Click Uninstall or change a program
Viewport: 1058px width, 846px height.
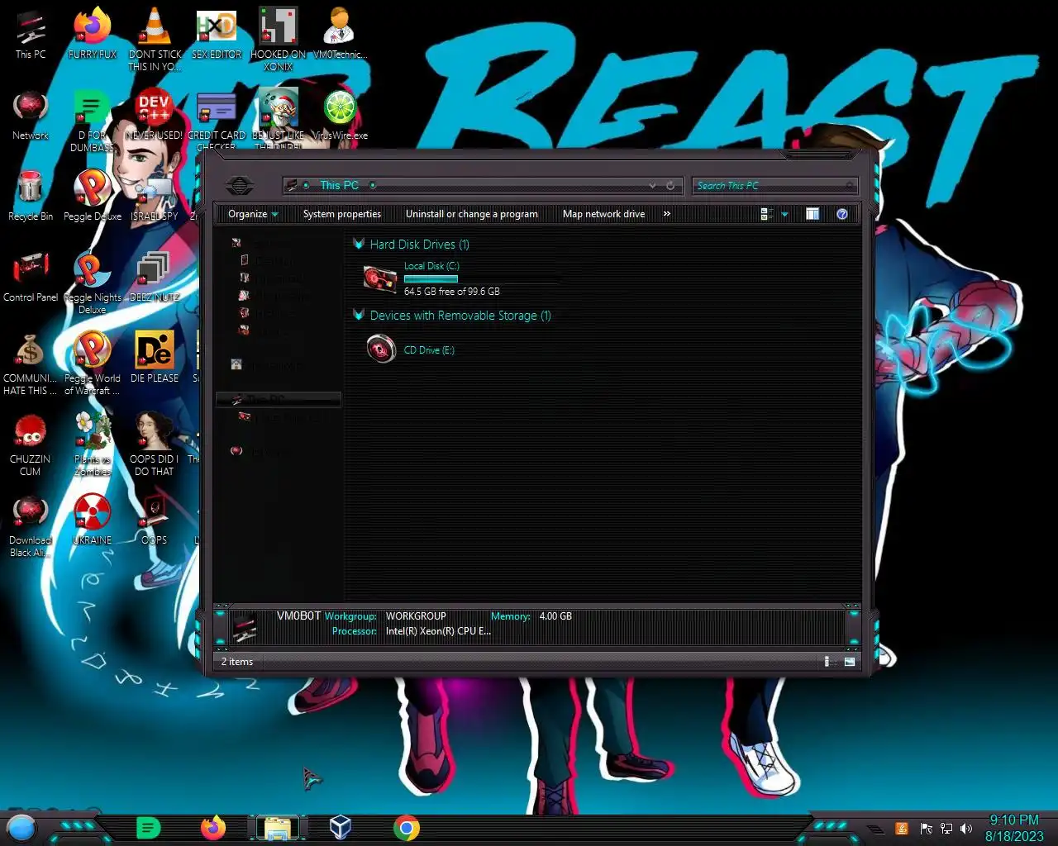[x=472, y=214]
